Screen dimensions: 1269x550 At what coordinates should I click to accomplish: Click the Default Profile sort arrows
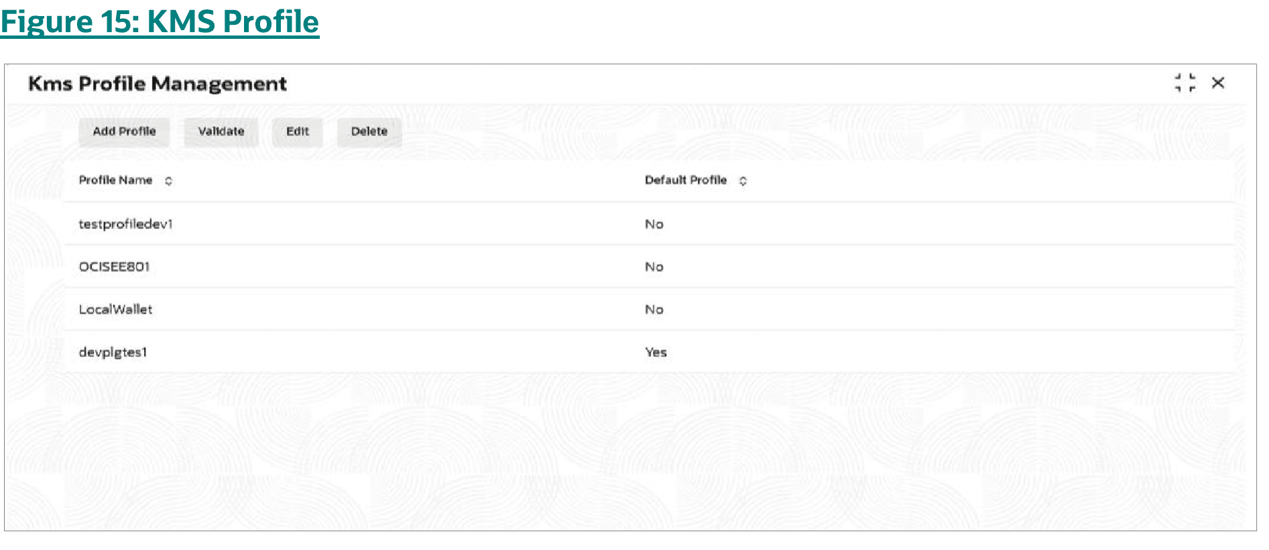(x=743, y=181)
